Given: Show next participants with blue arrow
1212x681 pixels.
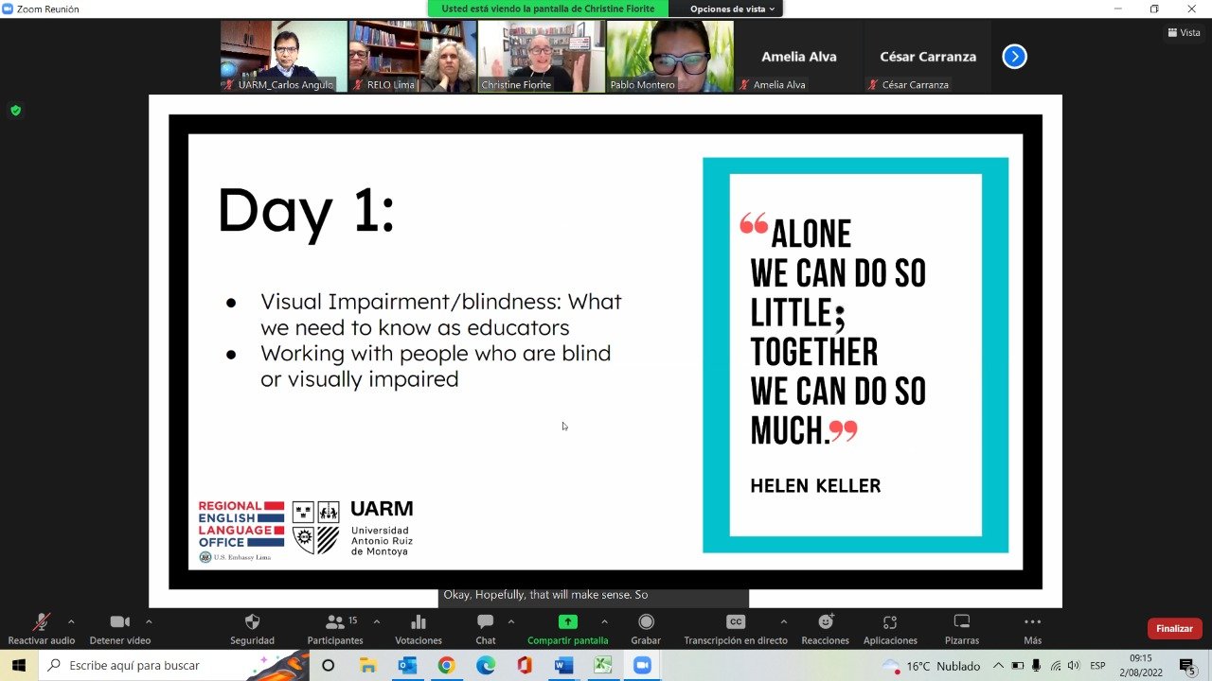Looking at the screenshot, I should pos(1014,57).
